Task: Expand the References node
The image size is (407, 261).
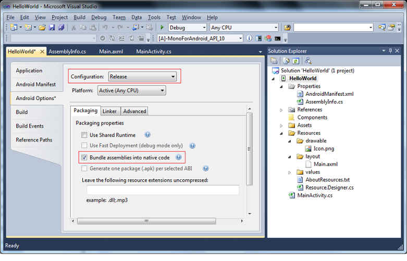Action: (x=281, y=110)
